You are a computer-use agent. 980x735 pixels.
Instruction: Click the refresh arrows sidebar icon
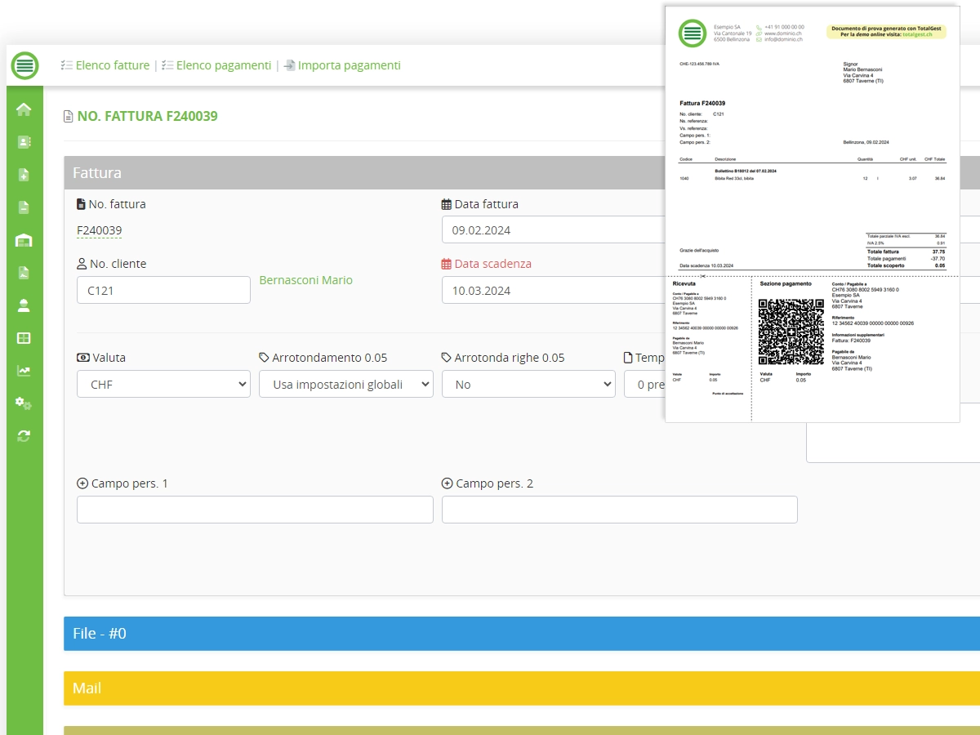click(24, 436)
